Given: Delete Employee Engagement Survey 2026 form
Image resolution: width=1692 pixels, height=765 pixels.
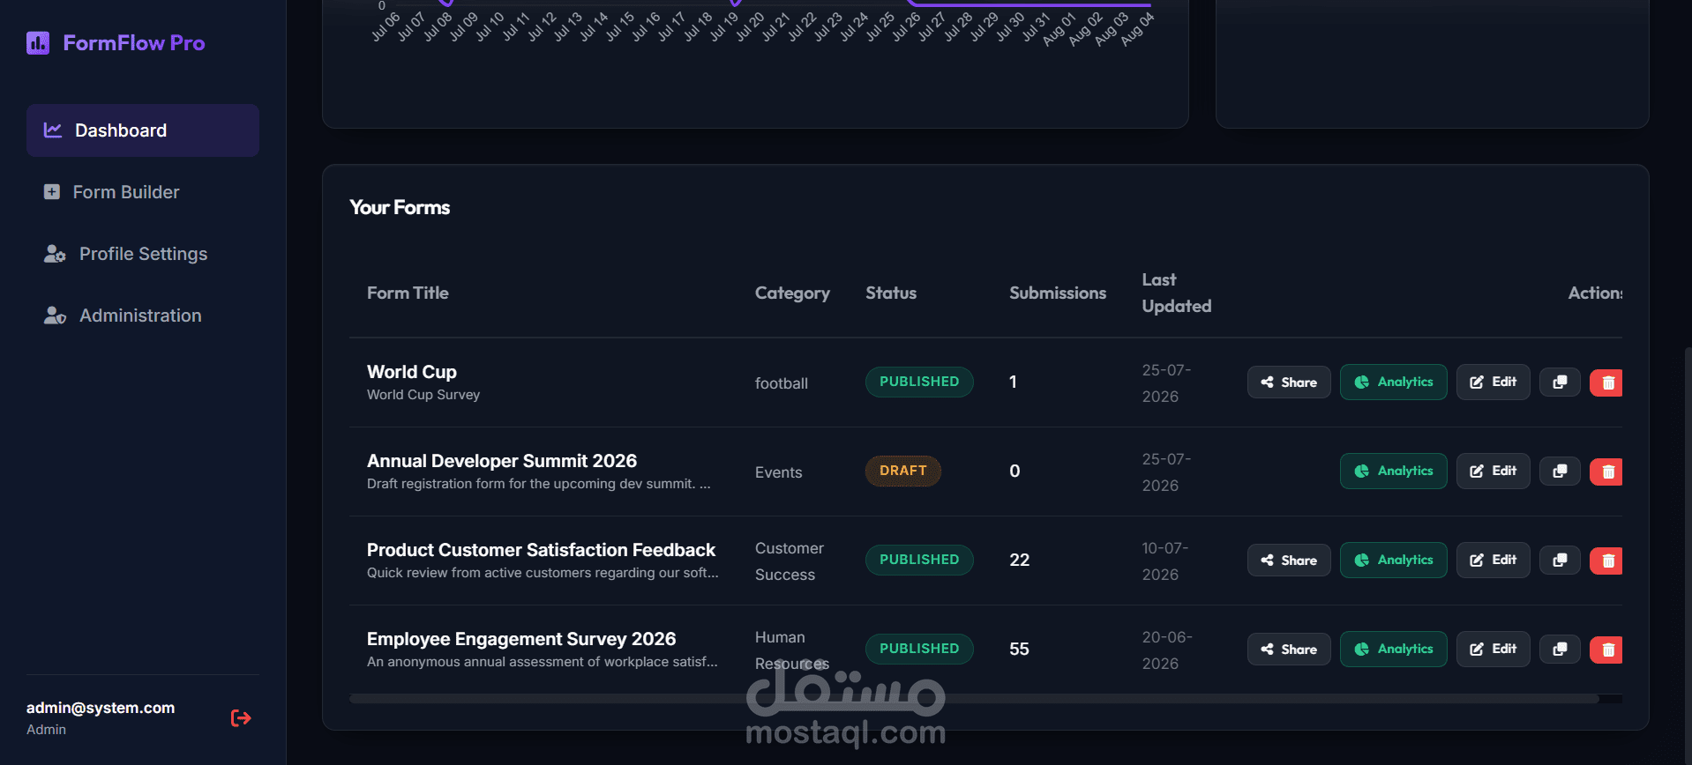Looking at the screenshot, I should (x=1607, y=650).
